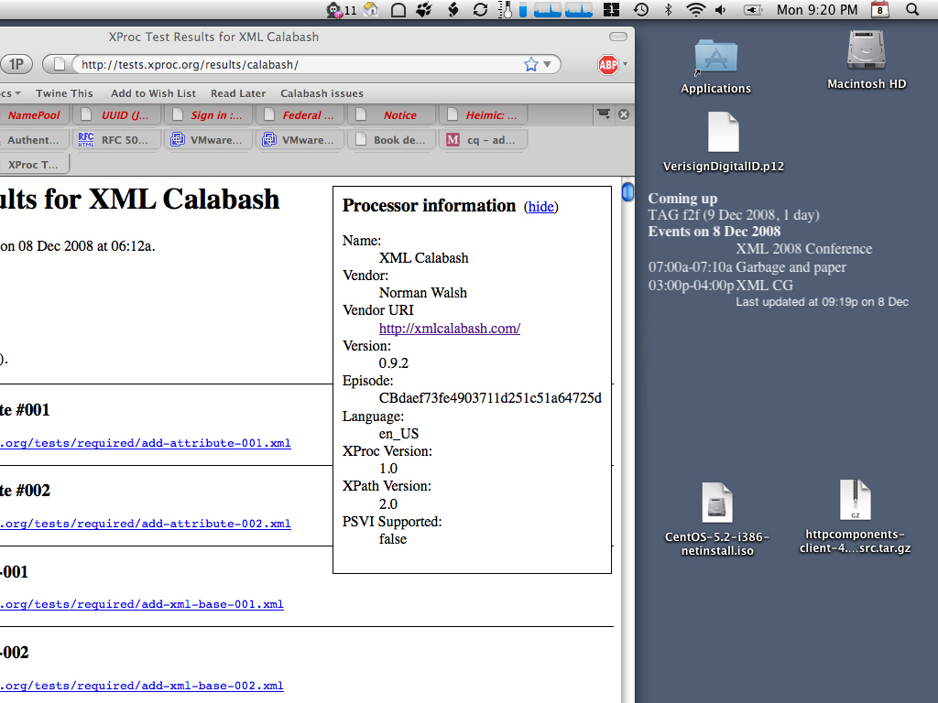Switch to the Notice tab

tap(391, 115)
